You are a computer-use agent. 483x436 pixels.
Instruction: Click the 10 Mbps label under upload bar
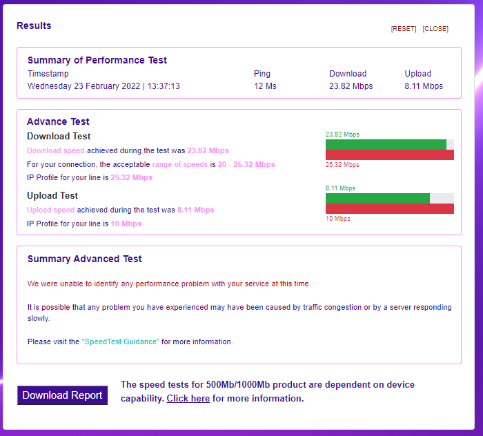(x=337, y=219)
